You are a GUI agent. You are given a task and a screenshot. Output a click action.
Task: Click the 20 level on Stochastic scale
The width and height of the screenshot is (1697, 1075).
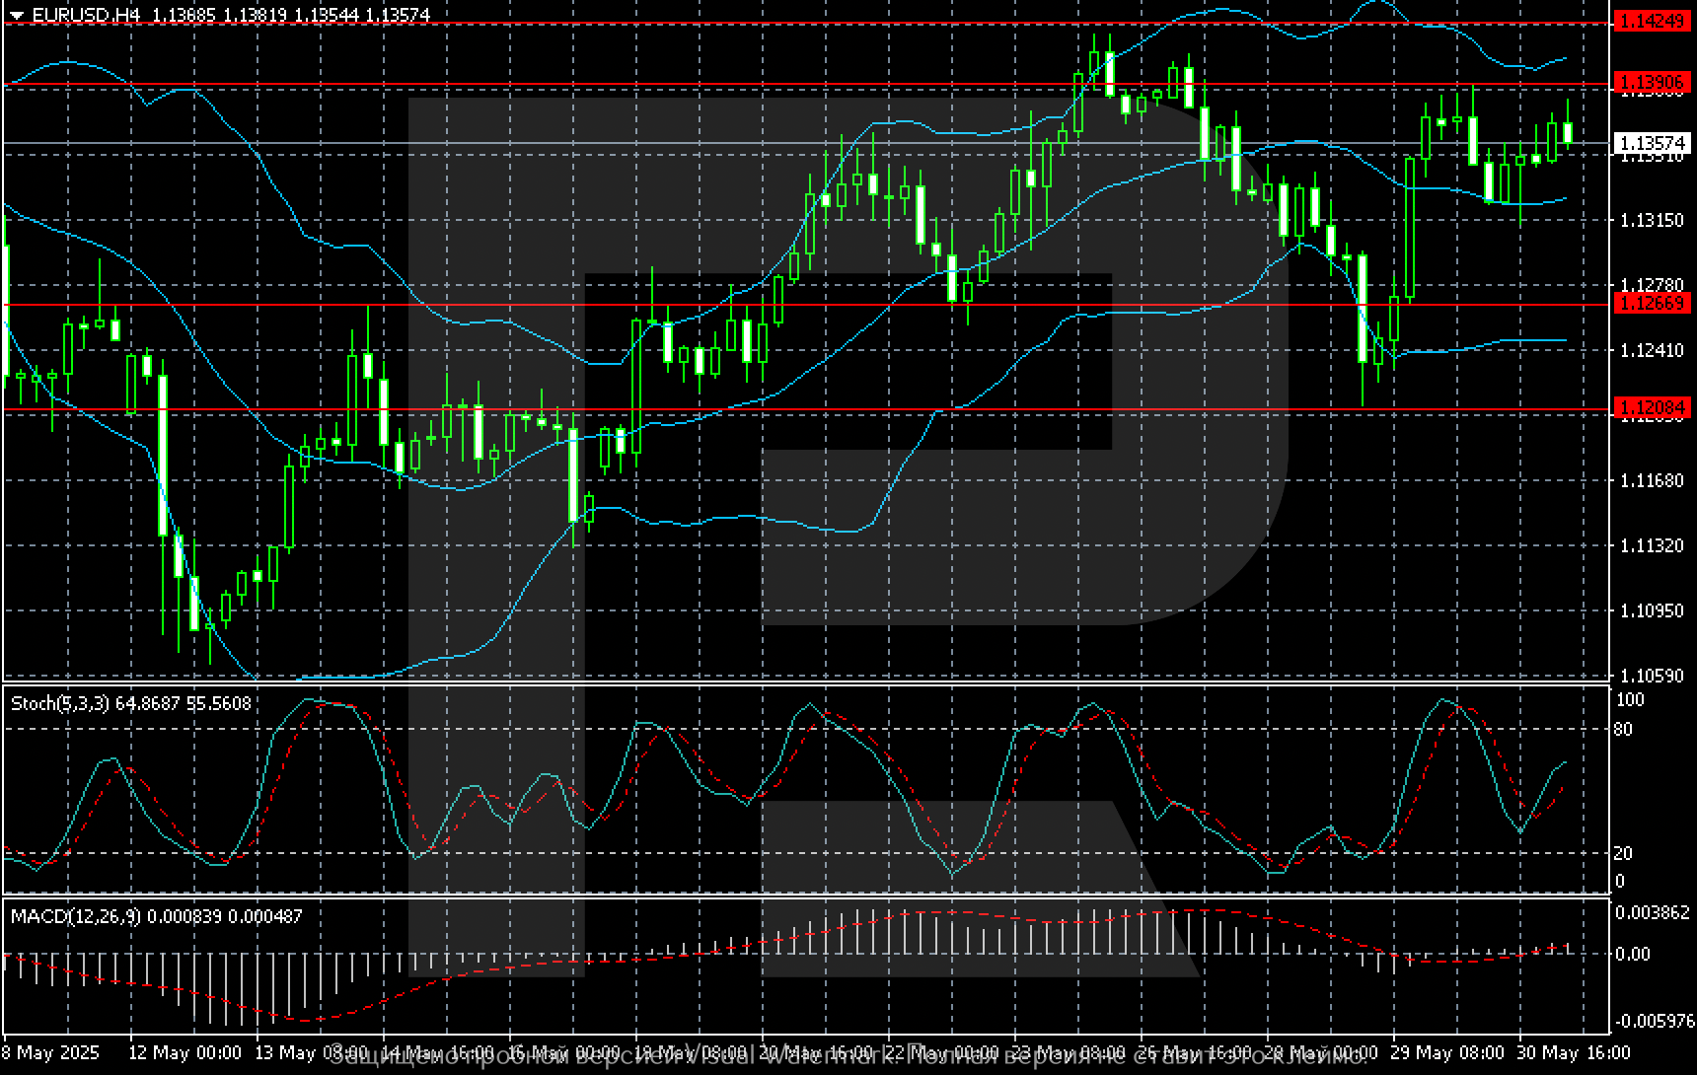point(1623,853)
